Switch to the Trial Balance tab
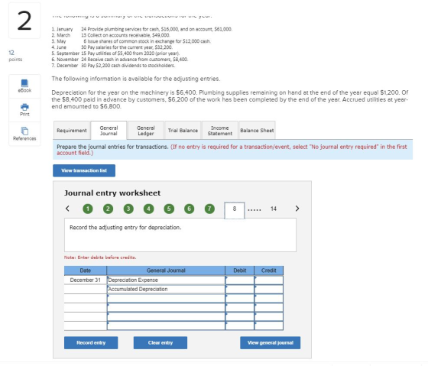 point(183,131)
